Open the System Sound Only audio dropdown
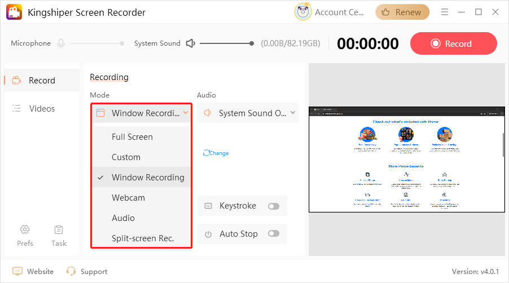Screen dimensions: 509x283 click(x=248, y=113)
